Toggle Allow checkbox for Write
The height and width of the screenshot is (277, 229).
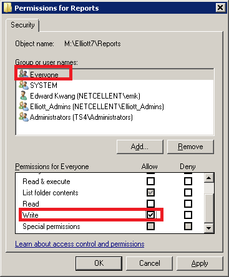click(150, 215)
